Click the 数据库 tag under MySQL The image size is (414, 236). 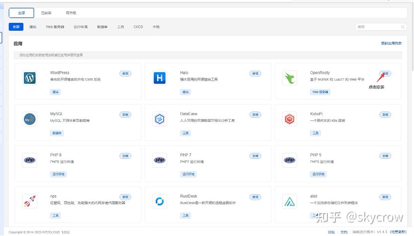pyautogui.click(x=57, y=133)
